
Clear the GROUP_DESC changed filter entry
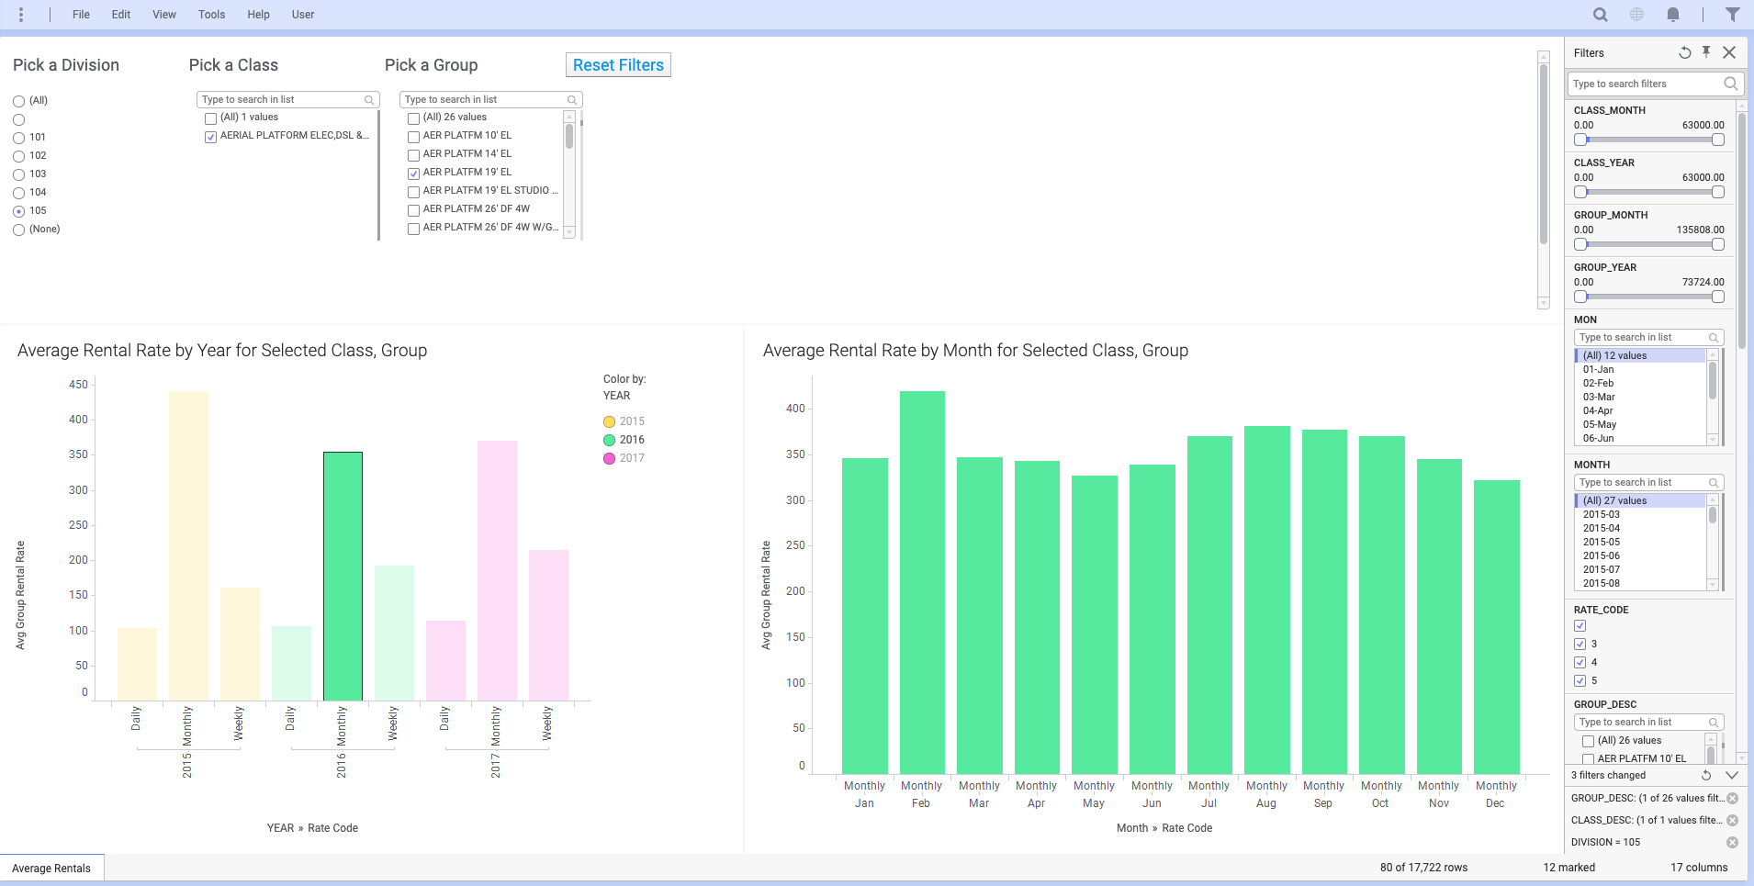pyautogui.click(x=1732, y=799)
